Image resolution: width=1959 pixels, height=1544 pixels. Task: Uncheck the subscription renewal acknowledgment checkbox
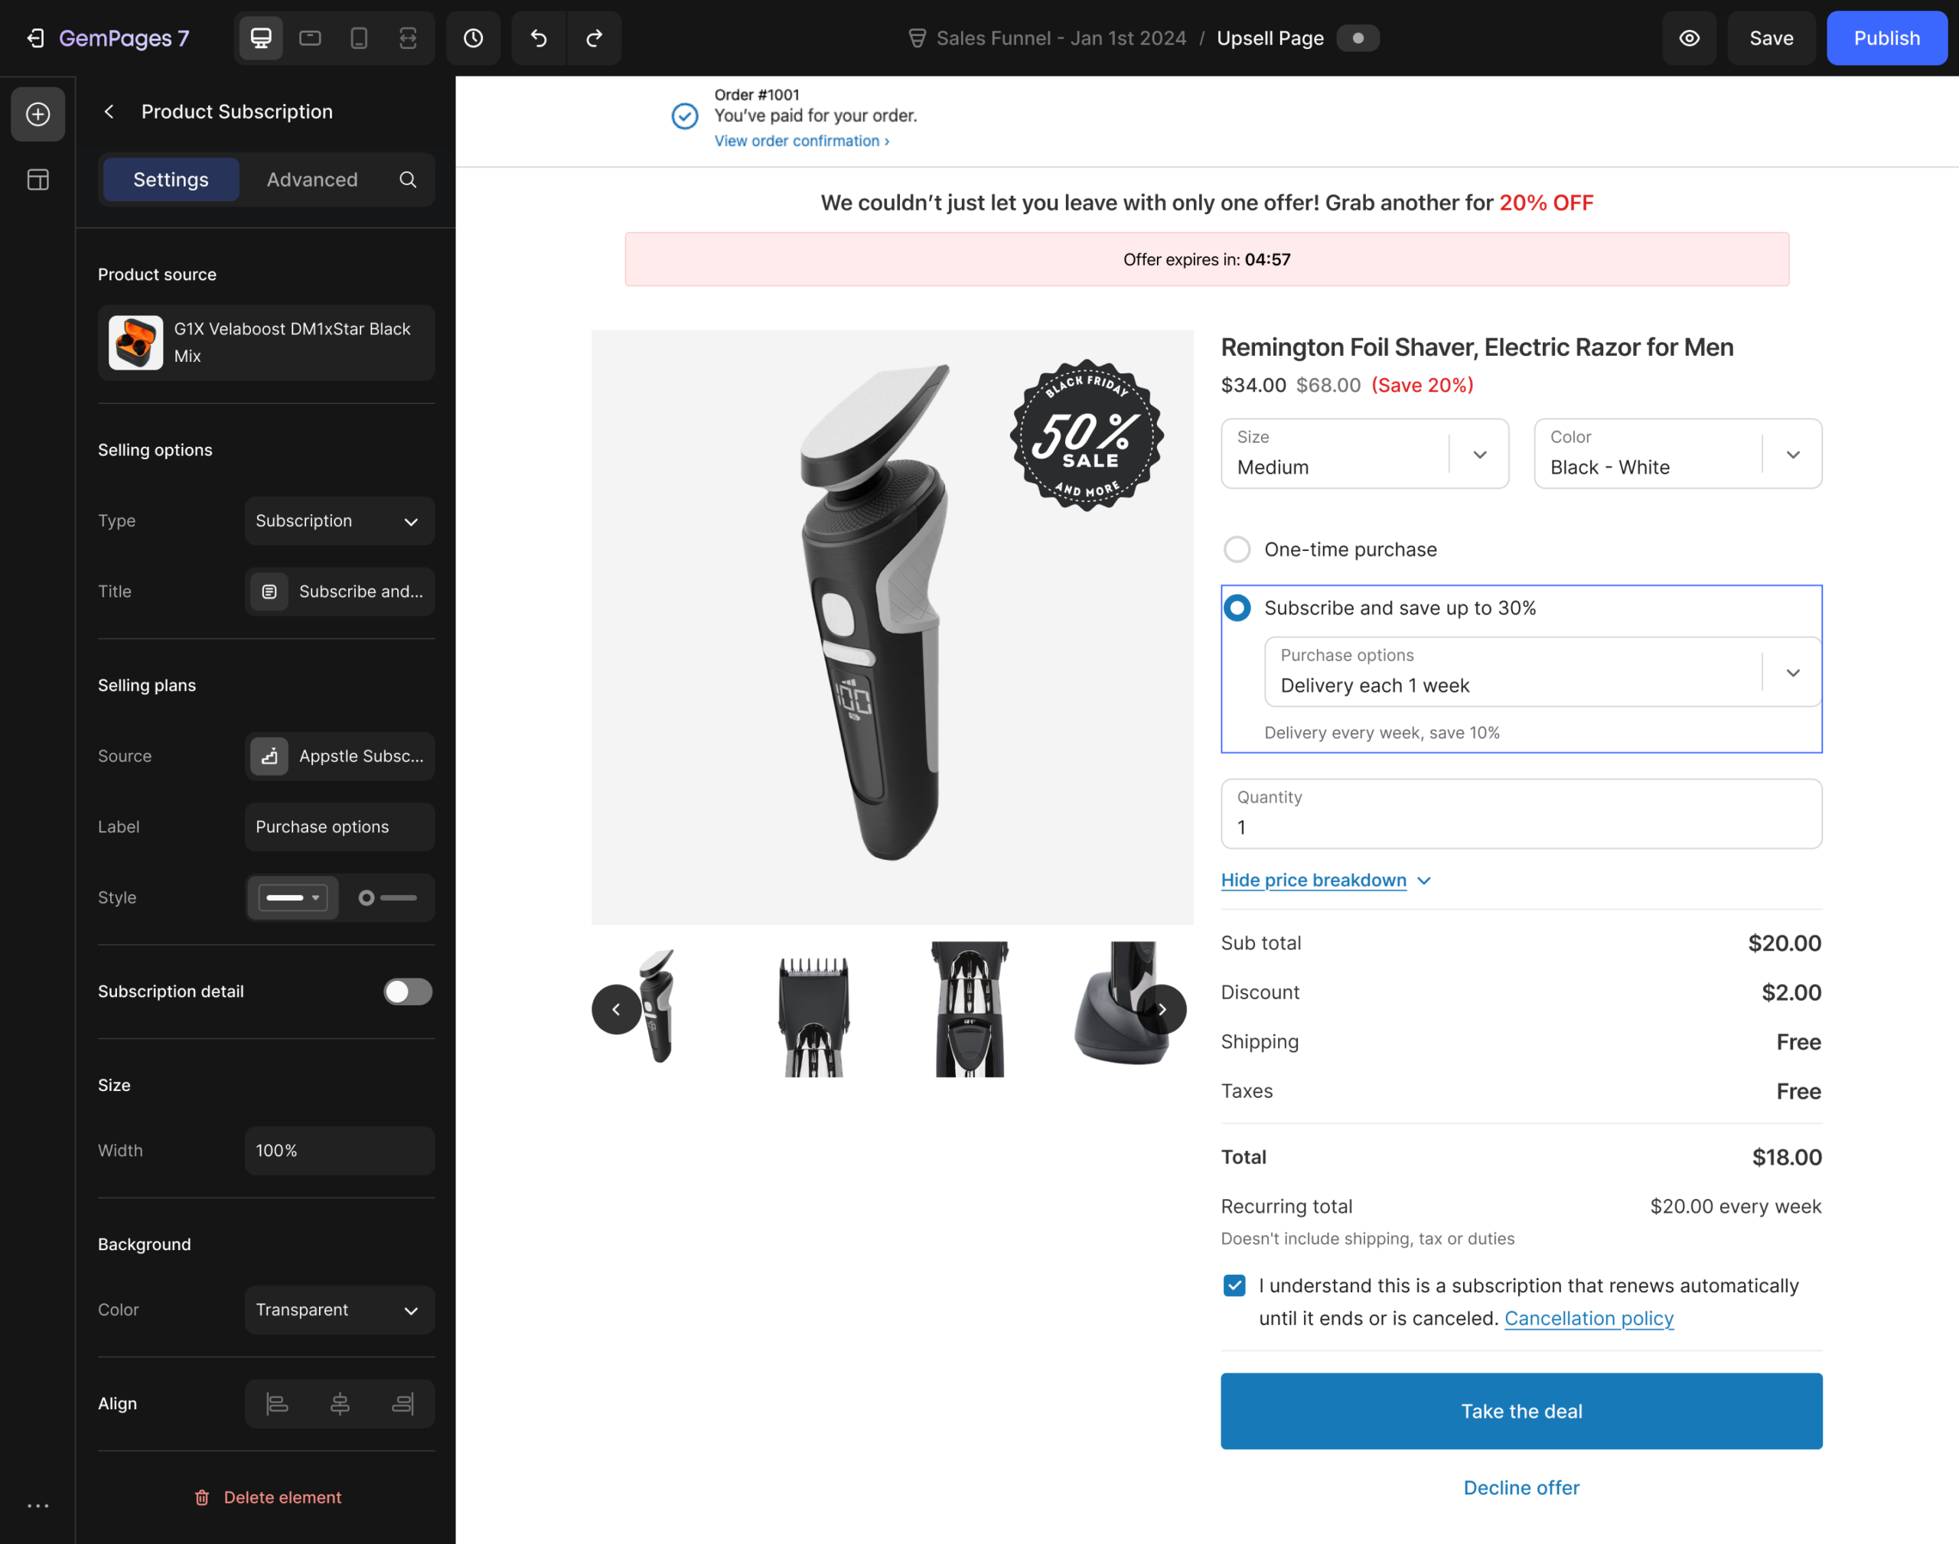(x=1234, y=1285)
